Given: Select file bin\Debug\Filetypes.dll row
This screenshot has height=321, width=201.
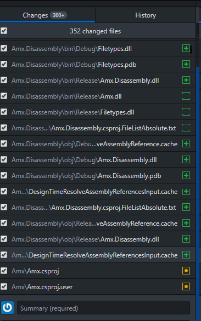Looking at the screenshot, I should point(98,49).
